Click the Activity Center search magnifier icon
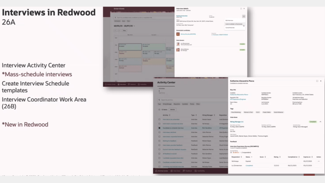Image resolution: width=325 pixels, height=183 pixels. 159,100
